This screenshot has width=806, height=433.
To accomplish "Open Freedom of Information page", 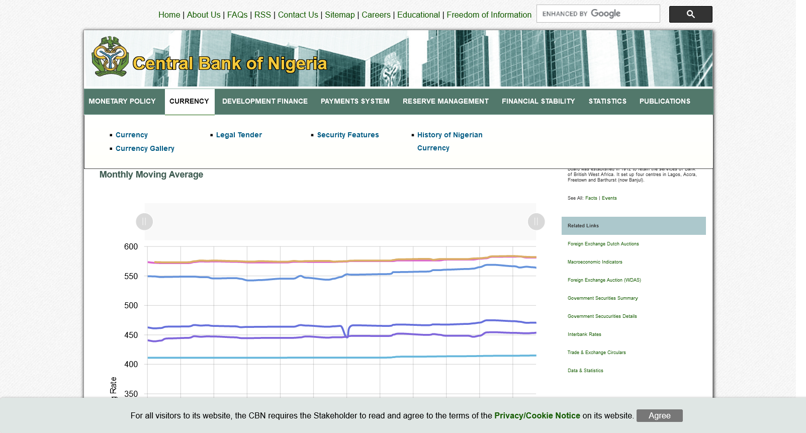I will [489, 15].
